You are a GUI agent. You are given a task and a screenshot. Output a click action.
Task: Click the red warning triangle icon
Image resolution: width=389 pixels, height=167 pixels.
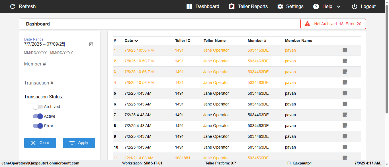[x=307, y=24]
